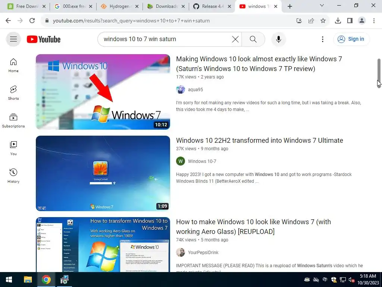Click the Windows 10-7 green W avatar

(x=181, y=161)
